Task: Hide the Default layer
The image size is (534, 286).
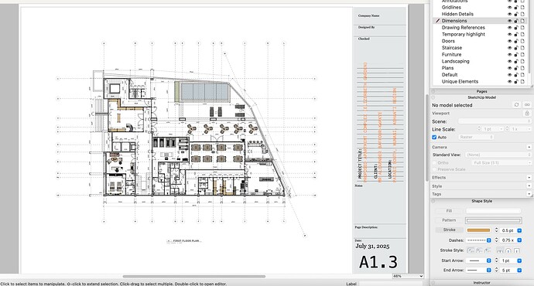Action: tap(510, 75)
